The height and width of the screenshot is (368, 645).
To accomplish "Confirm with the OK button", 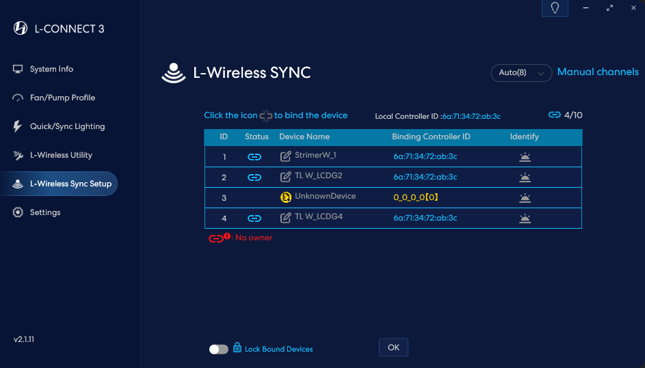I will (393, 348).
